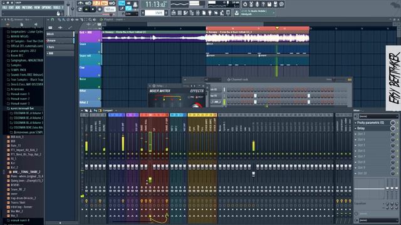Viewport: 401px width, 225px height.
Task: Click the undo history icon
Action: (x=245, y=4)
